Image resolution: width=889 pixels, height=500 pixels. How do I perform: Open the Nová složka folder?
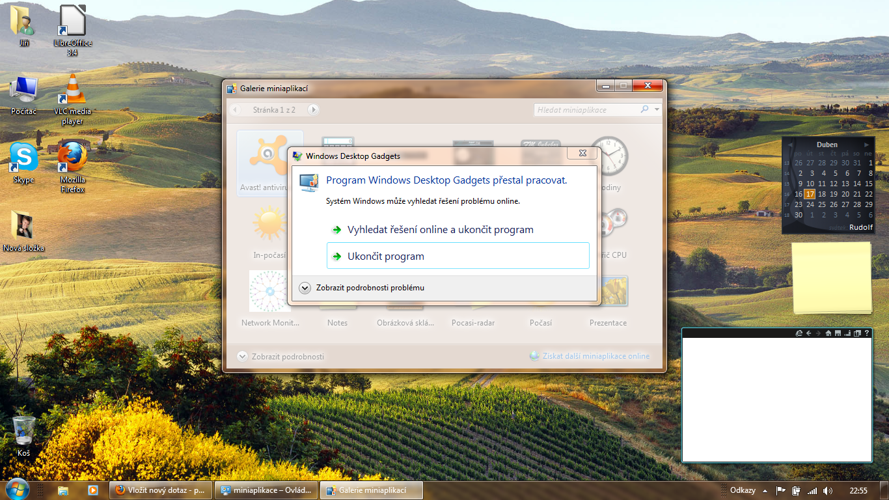click(23, 232)
